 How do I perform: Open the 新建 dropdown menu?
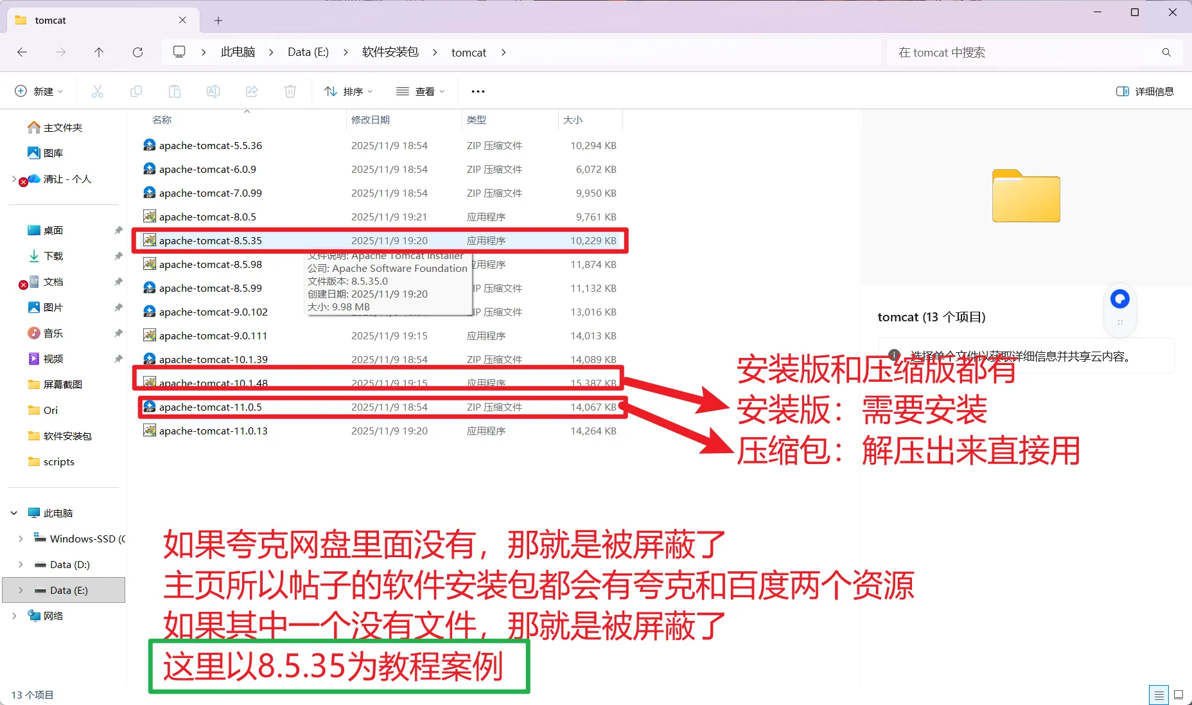tap(39, 91)
